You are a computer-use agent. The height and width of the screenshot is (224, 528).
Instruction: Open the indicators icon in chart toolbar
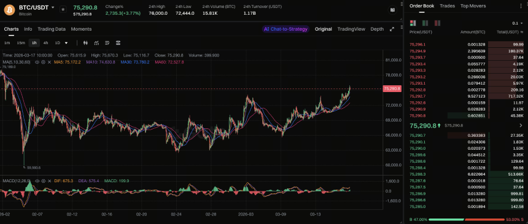tap(96, 43)
